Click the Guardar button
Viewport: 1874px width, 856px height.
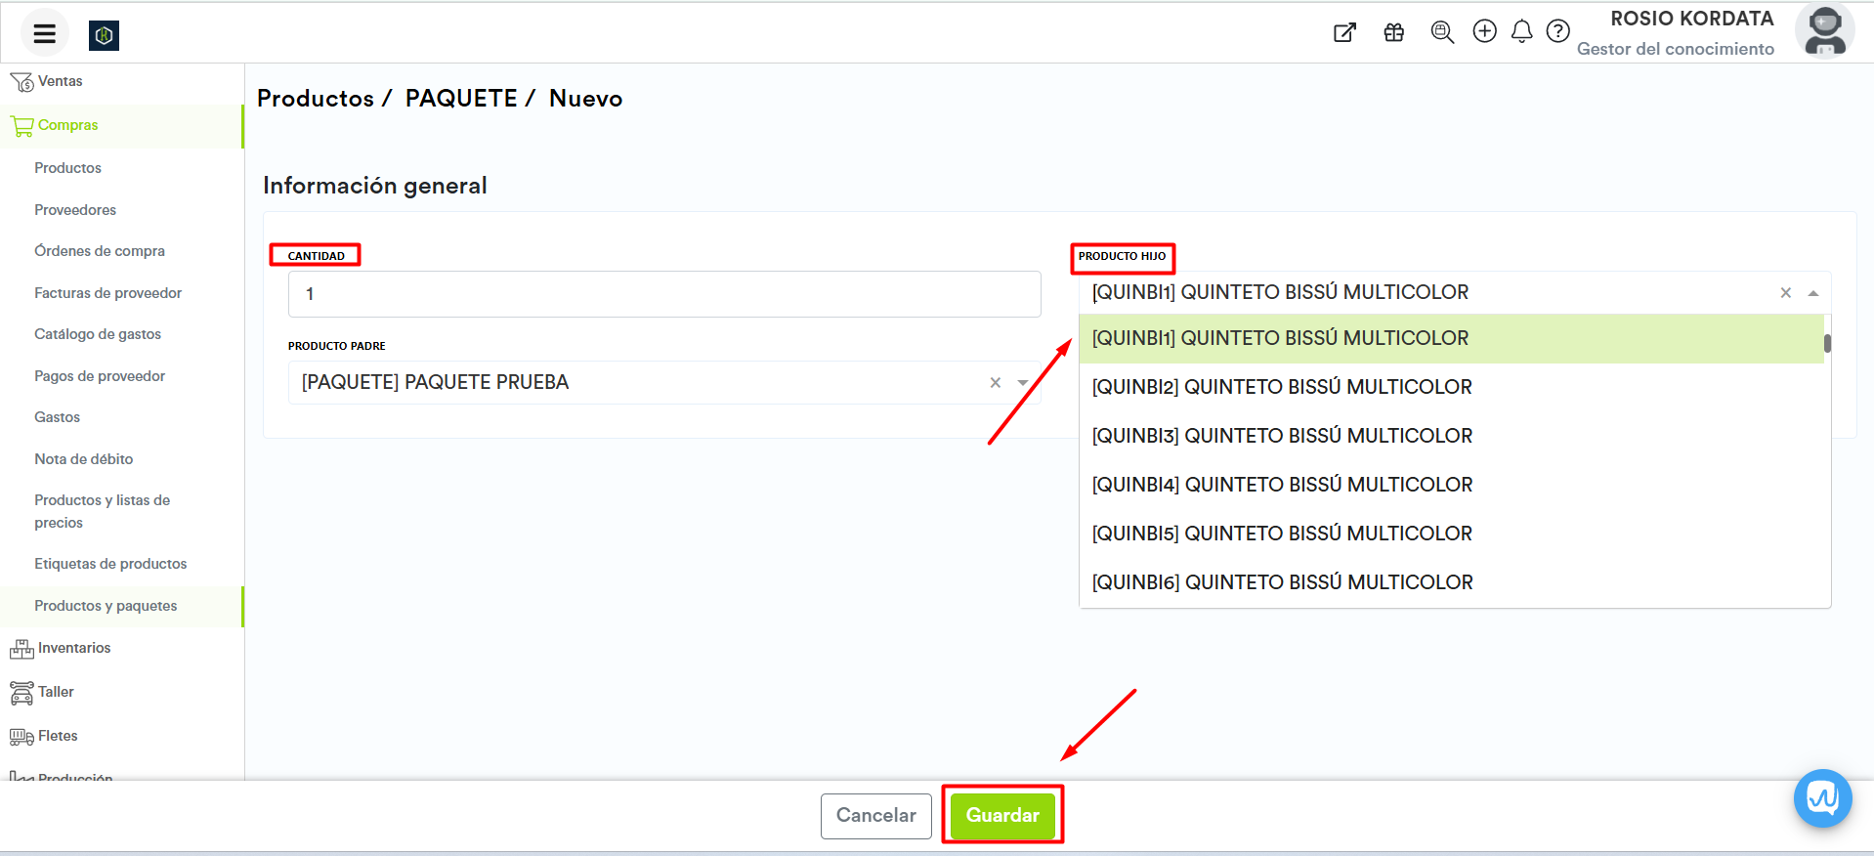click(x=1002, y=815)
